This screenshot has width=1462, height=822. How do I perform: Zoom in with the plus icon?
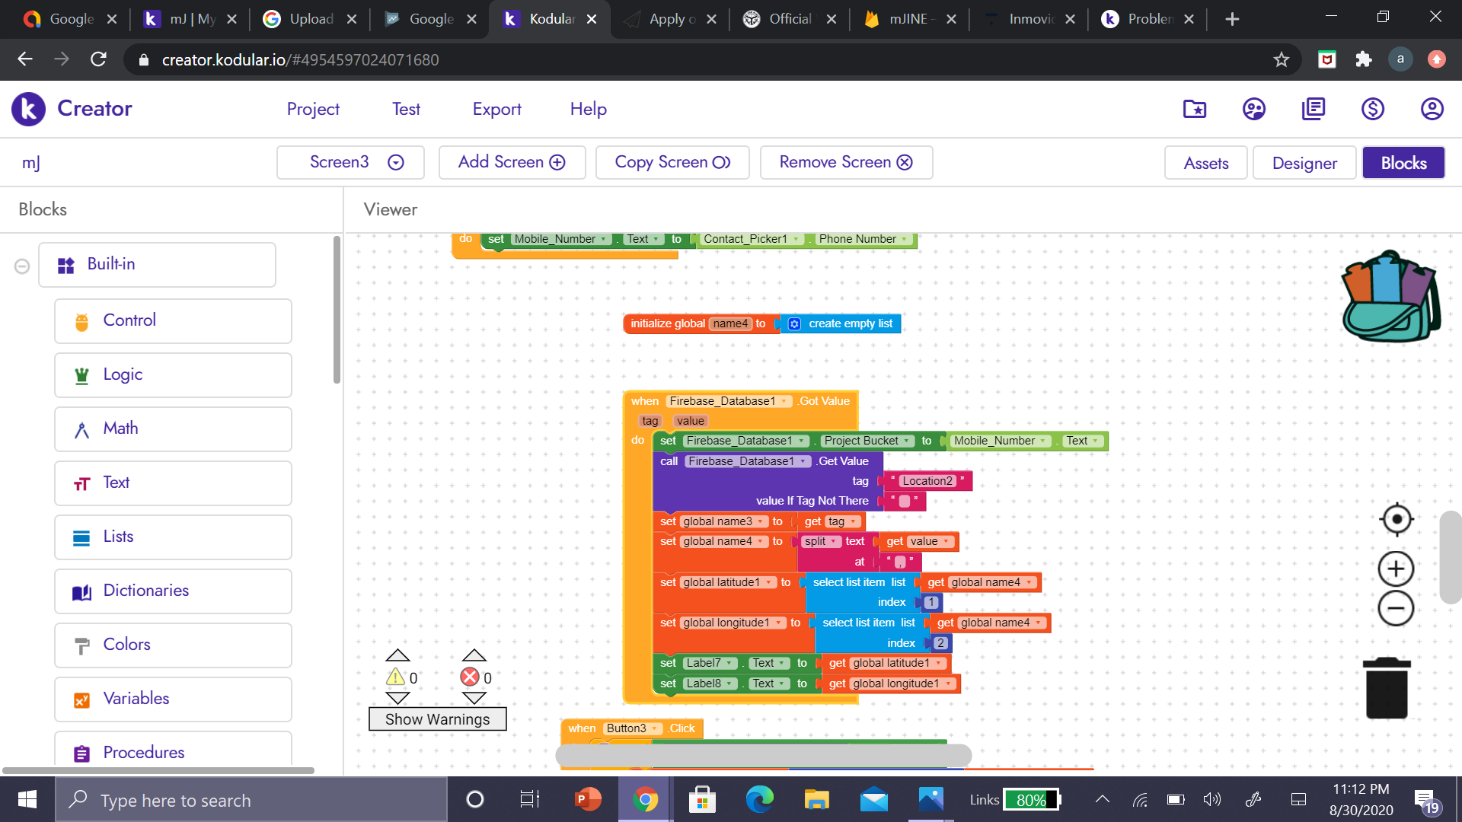pyautogui.click(x=1397, y=569)
